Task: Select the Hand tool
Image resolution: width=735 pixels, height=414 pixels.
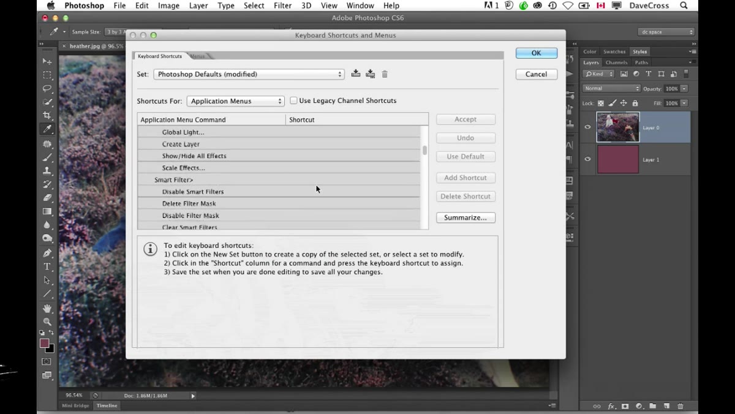Action: [47, 309]
